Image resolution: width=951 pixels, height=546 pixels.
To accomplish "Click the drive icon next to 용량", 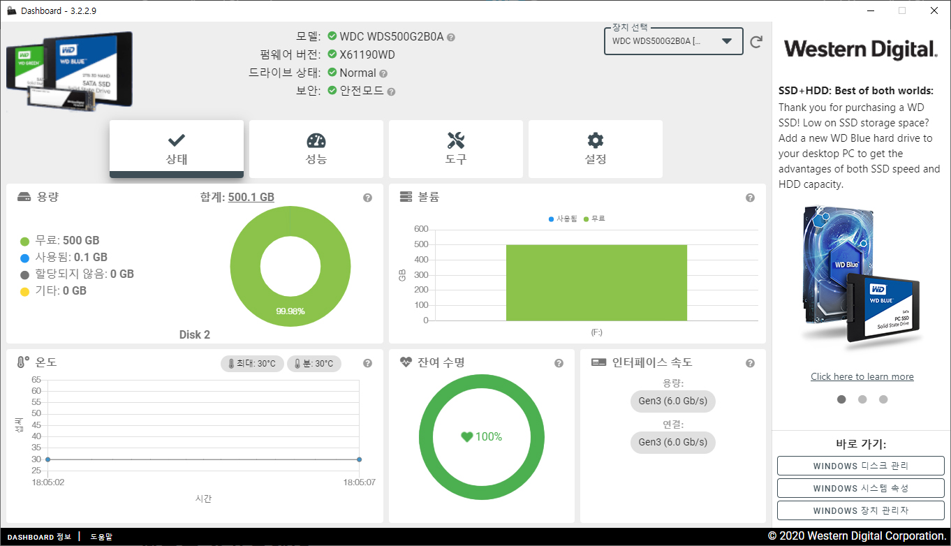I will 24,197.
